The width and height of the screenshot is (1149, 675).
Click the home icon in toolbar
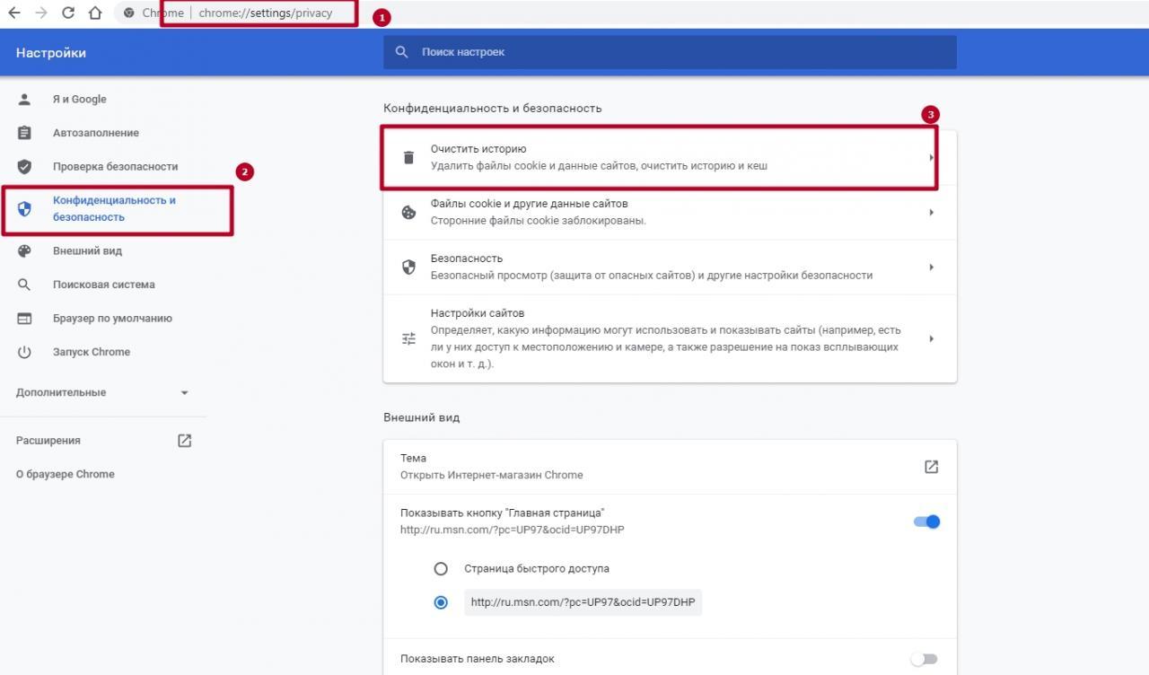tap(95, 13)
